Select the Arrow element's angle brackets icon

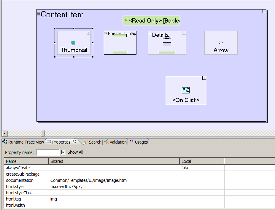(x=221, y=43)
